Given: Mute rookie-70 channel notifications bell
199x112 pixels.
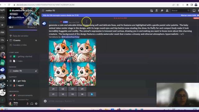Looking at the screenshot, I should (157, 11).
